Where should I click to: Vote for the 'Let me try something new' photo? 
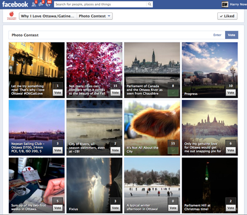(58, 93)
